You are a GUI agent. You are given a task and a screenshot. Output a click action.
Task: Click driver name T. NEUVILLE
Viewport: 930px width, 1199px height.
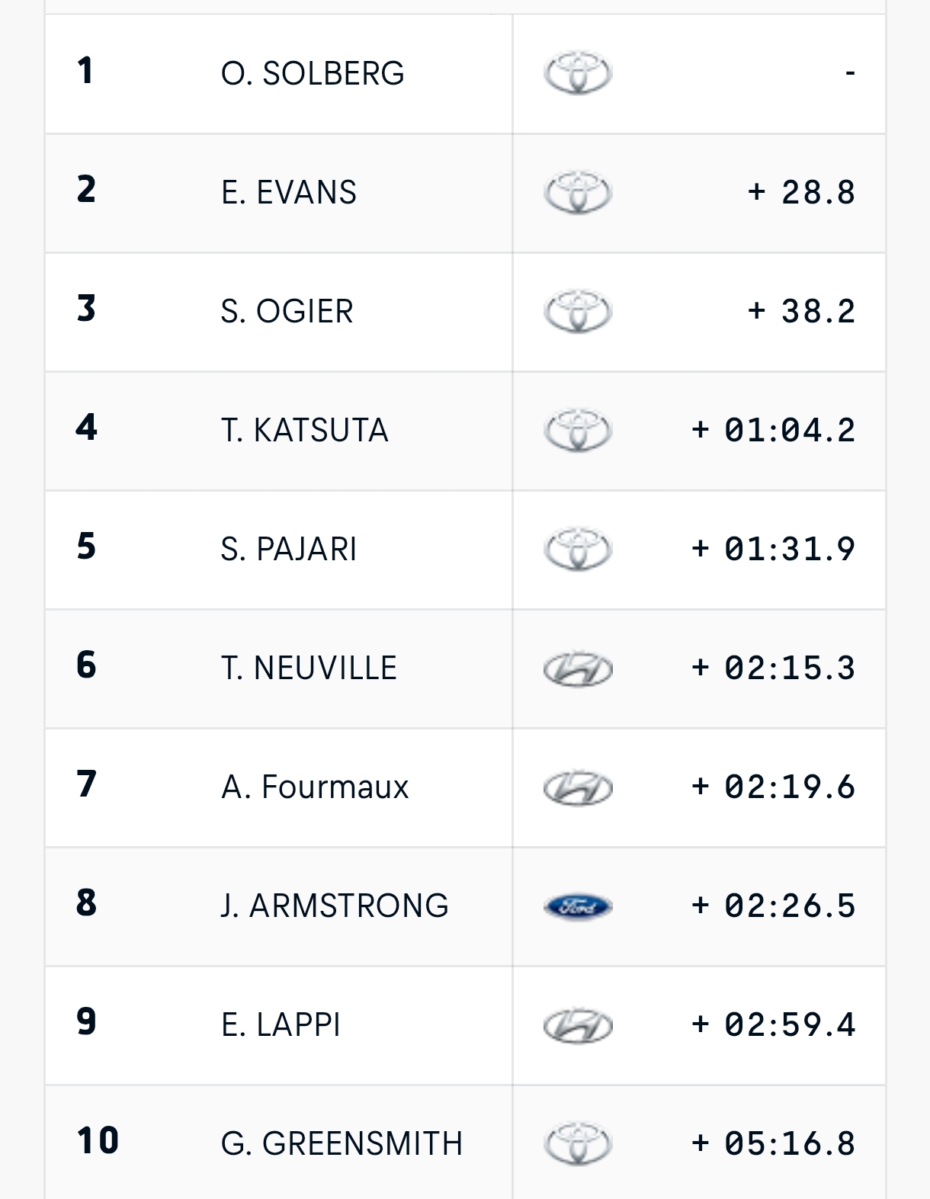pyautogui.click(x=309, y=668)
